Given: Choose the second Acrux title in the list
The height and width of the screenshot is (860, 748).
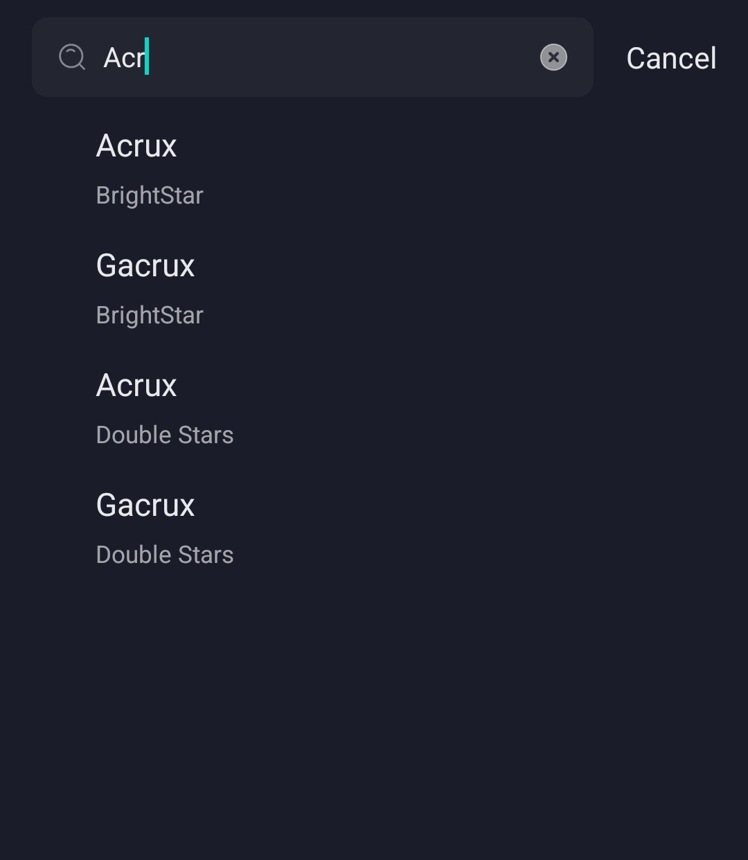Looking at the screenshot, I should point(136,386).
